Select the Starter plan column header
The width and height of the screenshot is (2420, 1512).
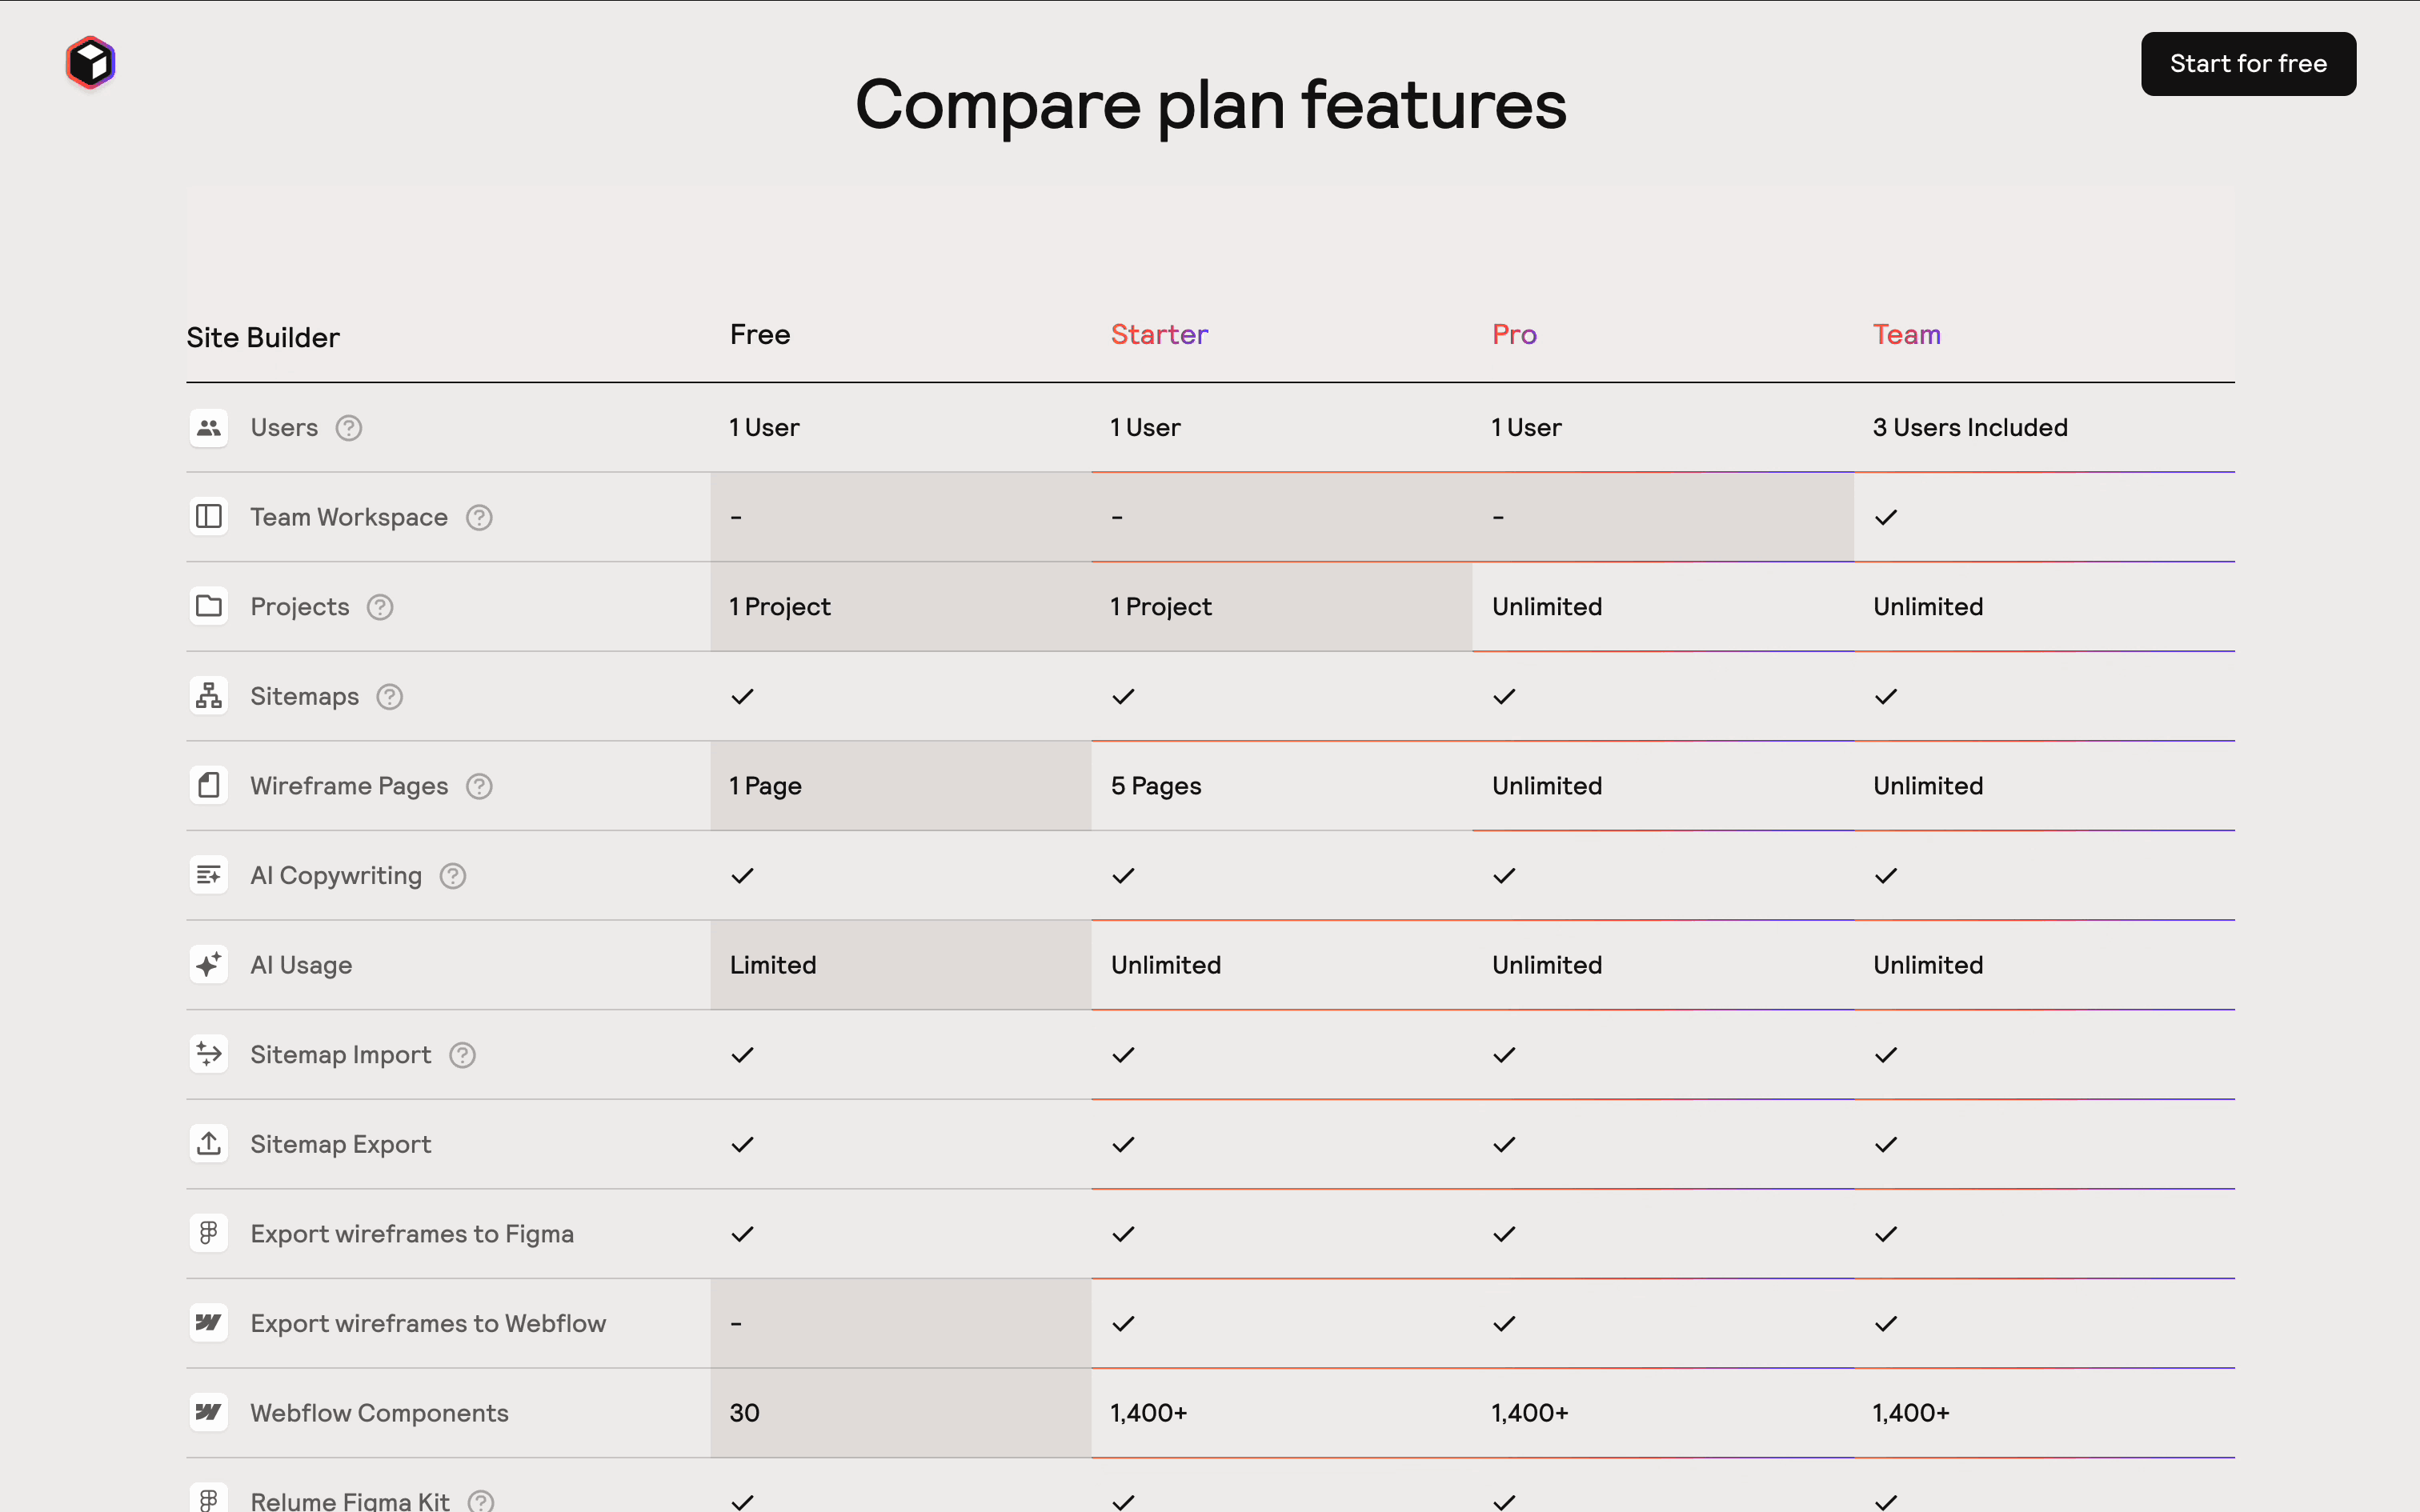pos(1158,334)
